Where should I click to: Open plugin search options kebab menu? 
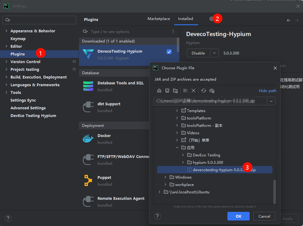point(173,31)
